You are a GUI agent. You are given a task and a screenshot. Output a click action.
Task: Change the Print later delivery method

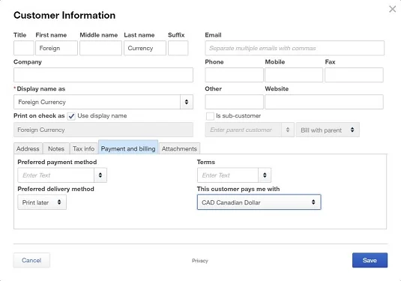click(x=42, y=202)
